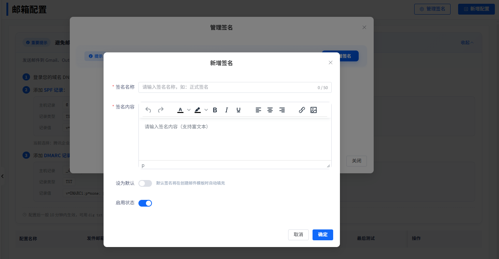Enable the 设为默认 switch
The height and width of the screenshot is (259, 499).
coord(145,183)
